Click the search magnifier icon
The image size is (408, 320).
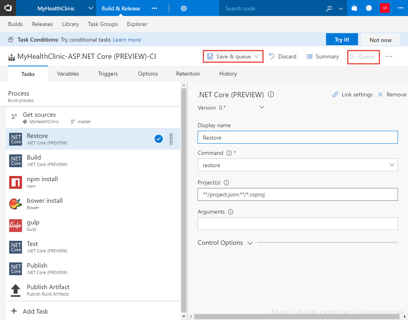329,8
